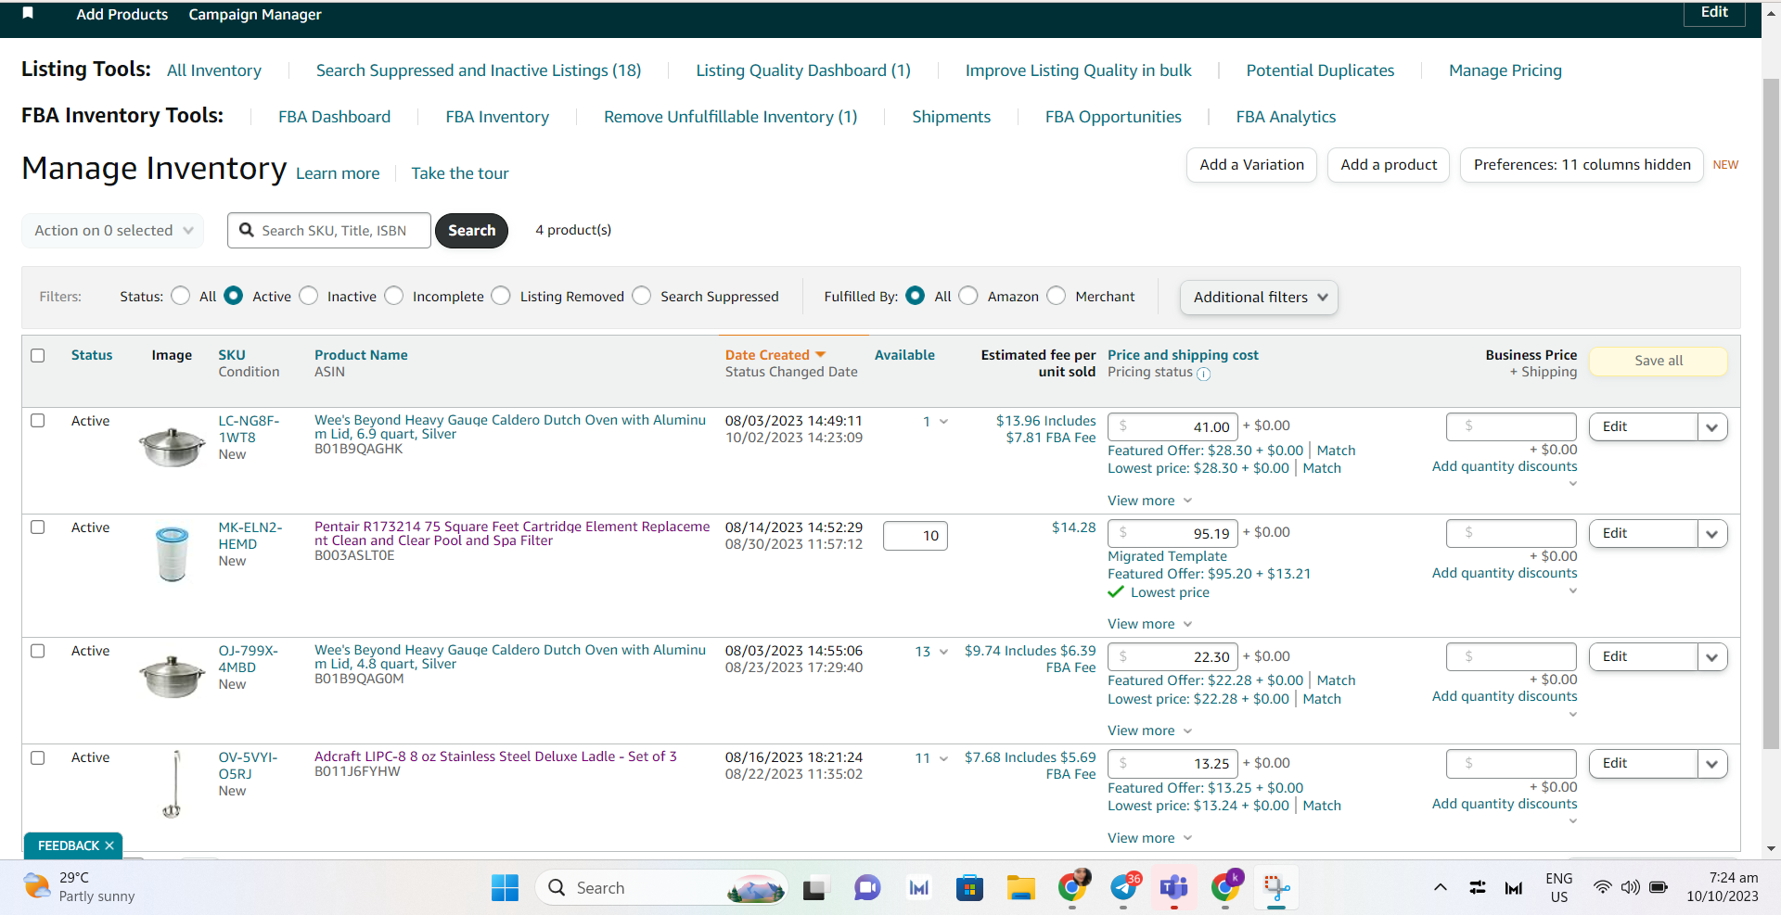This screenshot has width=1781, height=915.
Task: Open the weather widget showing 29°C
Action: pos(80,887)
